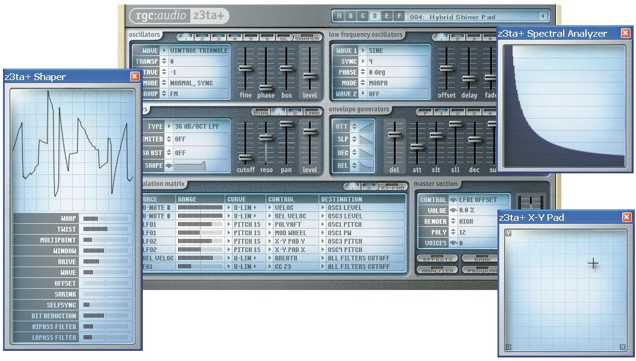Open the EFFECTS panel button

[437, 259]
